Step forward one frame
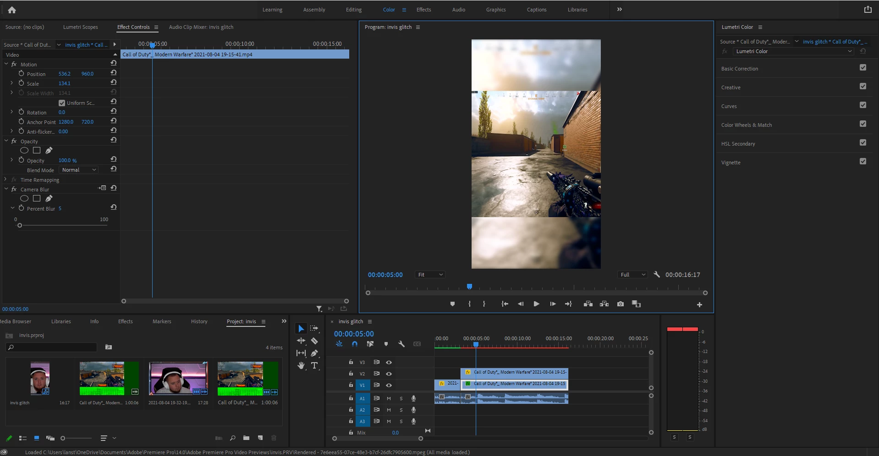The width and height of the screenshot is (879, 456). (553, 304)
